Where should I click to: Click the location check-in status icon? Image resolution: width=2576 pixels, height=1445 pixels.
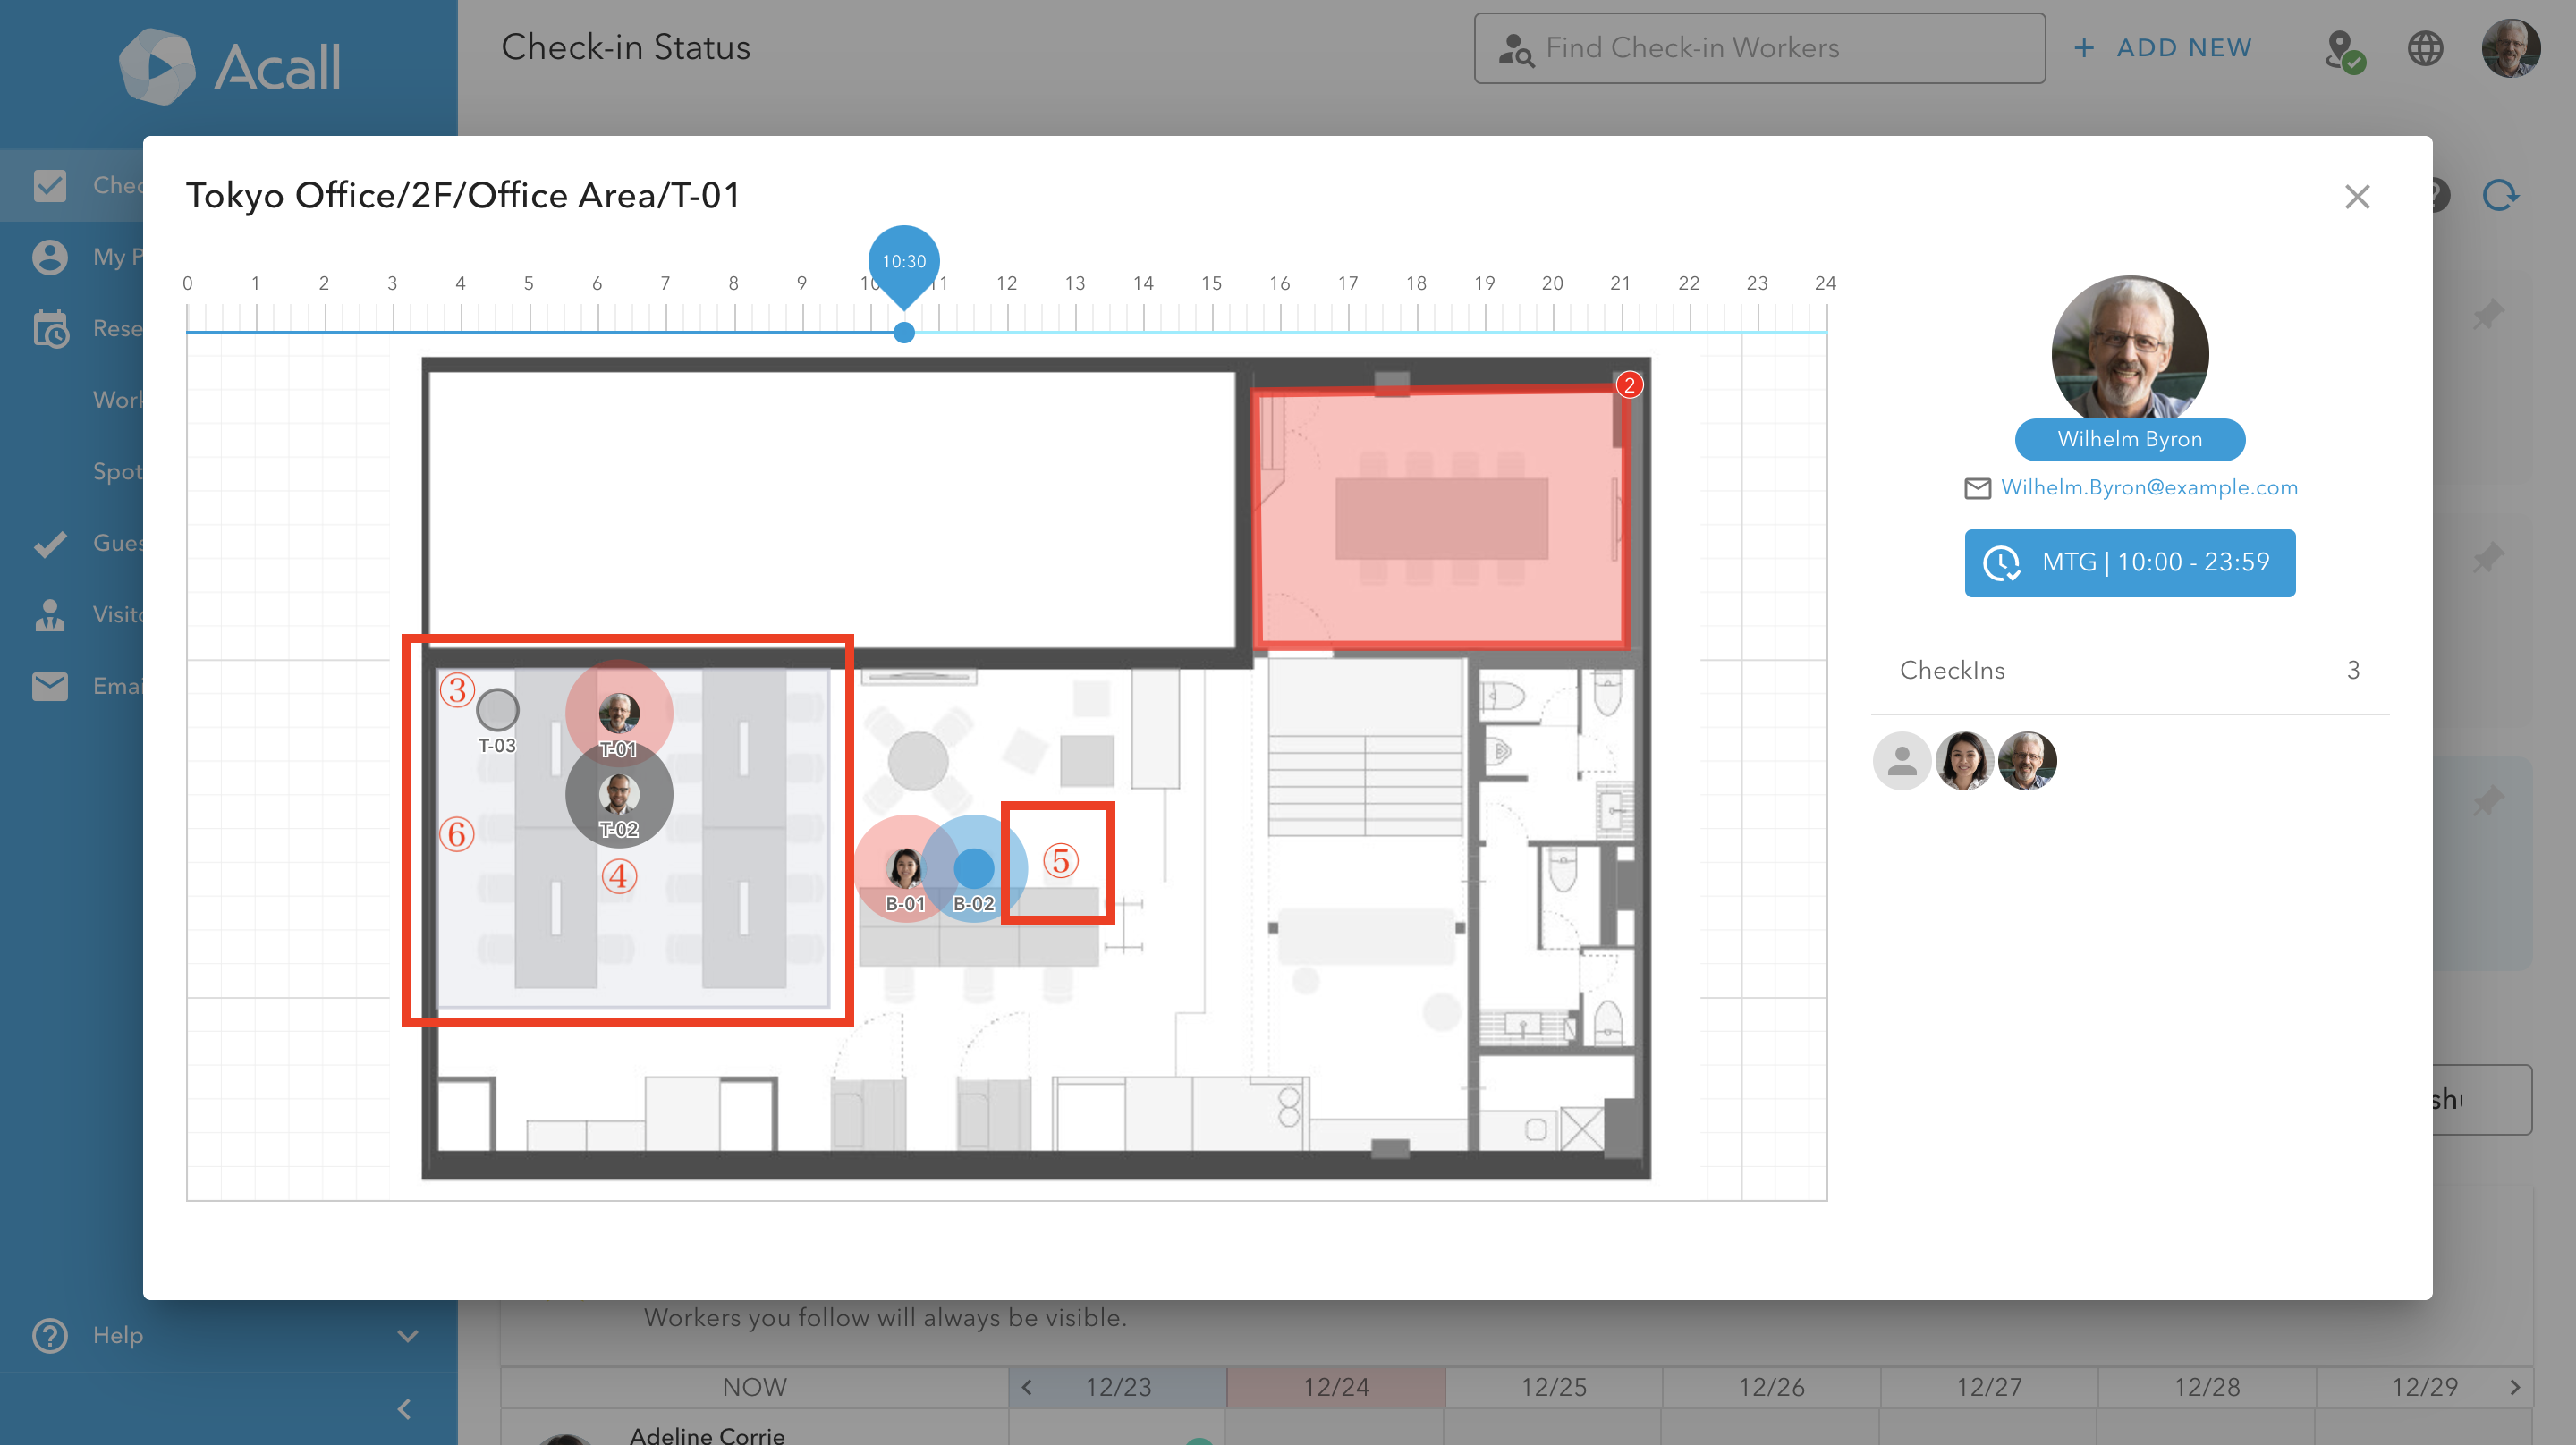[x=2344, y=49]
